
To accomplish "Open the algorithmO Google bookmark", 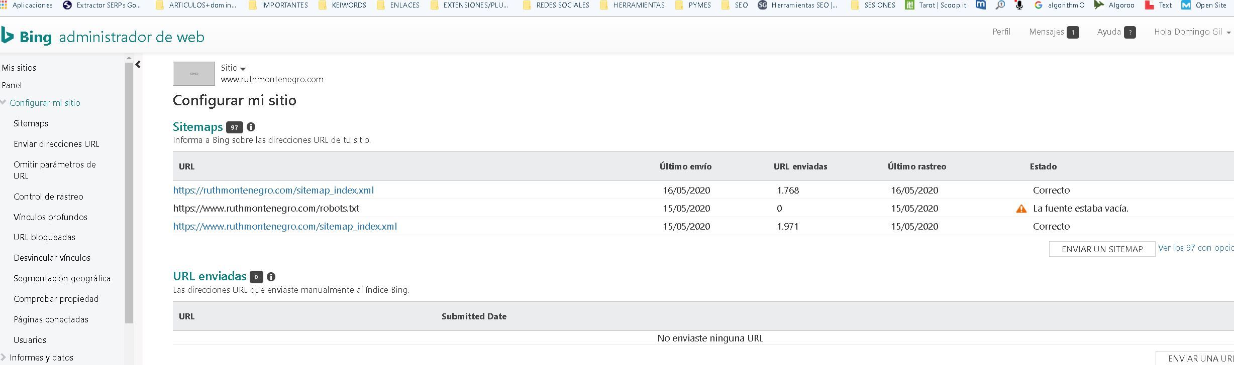I will tap(1060, 5).
